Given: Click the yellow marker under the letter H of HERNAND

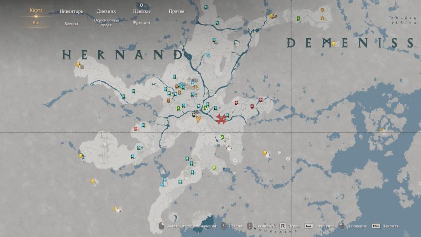Looking at the screenshot, I should click(x=78, y=65).
